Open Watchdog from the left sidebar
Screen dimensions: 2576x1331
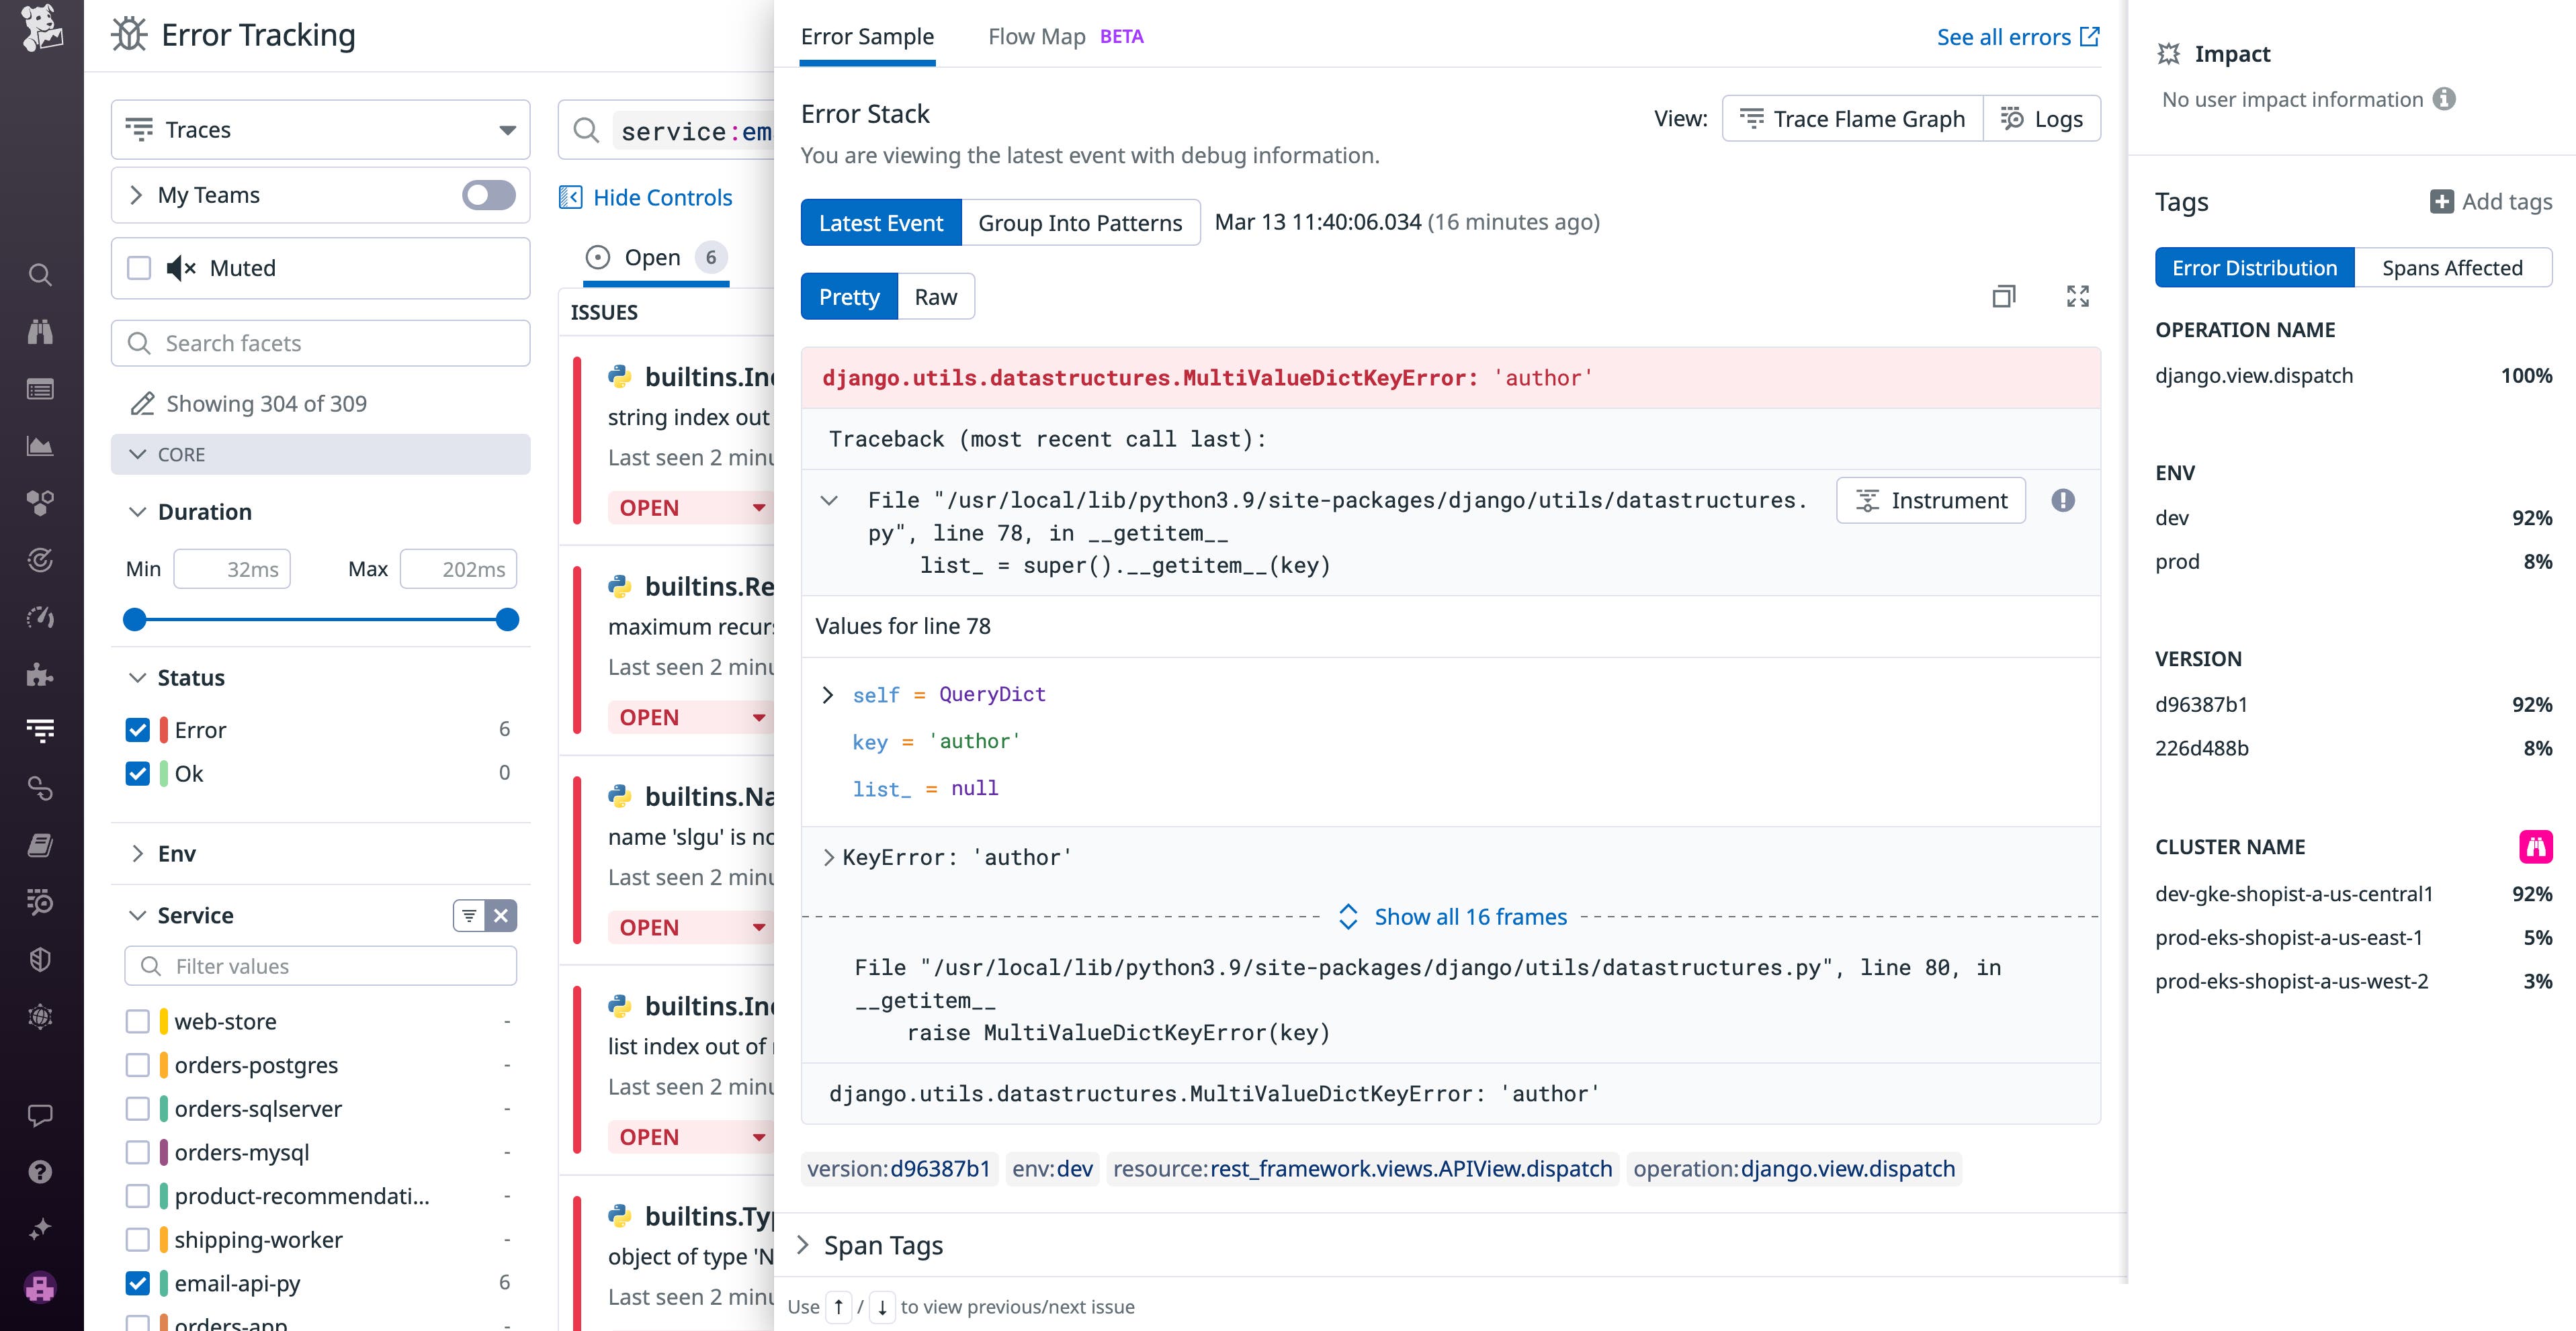pos(40,333)
